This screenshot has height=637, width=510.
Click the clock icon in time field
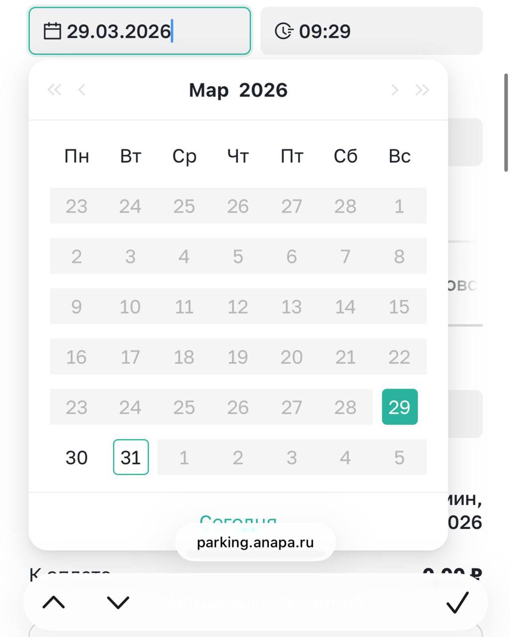pos(283,31)
